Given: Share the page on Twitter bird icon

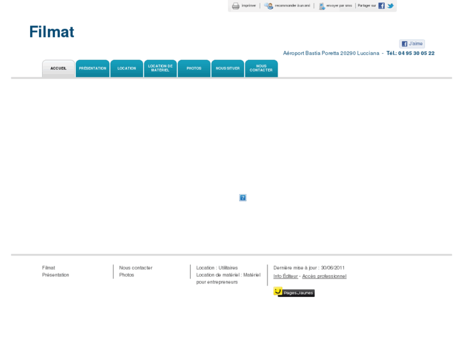Looking at the screenshot, I should [x=391, y=6].
